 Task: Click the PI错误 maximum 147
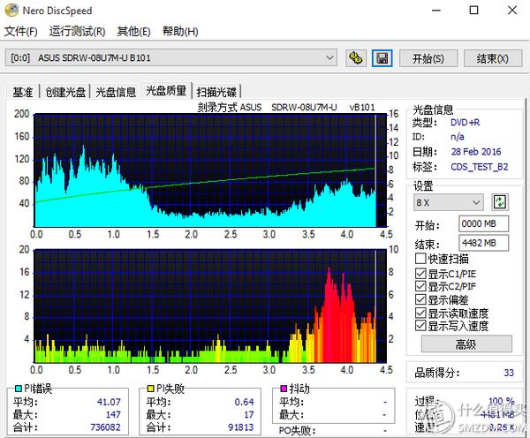point(113,415)
